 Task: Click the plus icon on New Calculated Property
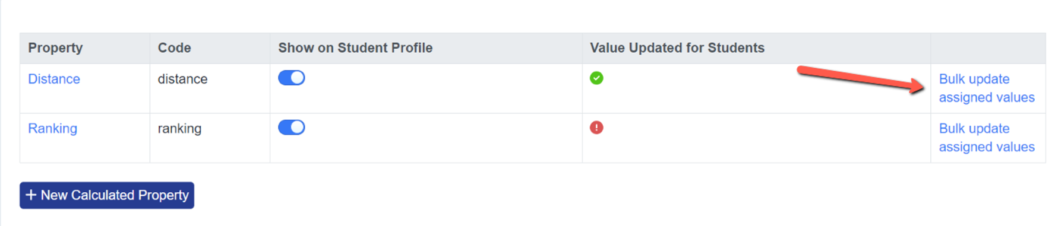[31, 195]
